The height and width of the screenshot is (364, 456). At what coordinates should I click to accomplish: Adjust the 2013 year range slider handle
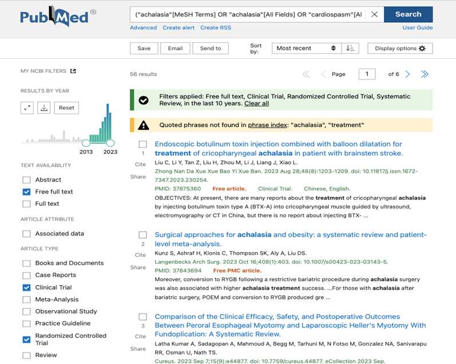86,143
